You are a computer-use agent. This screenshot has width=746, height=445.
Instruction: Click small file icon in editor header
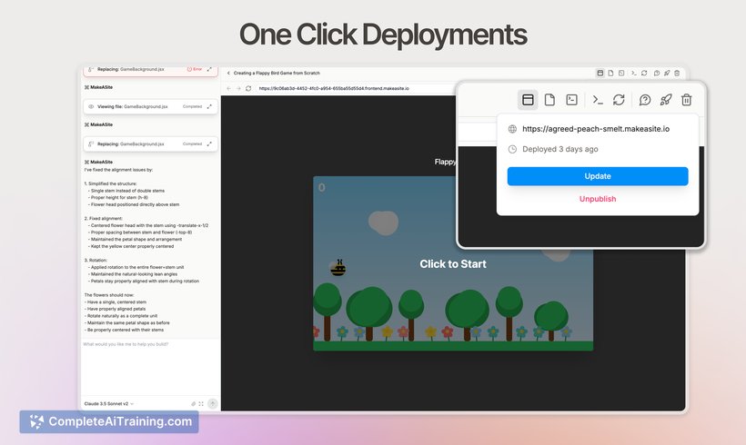tap(610, 74)
